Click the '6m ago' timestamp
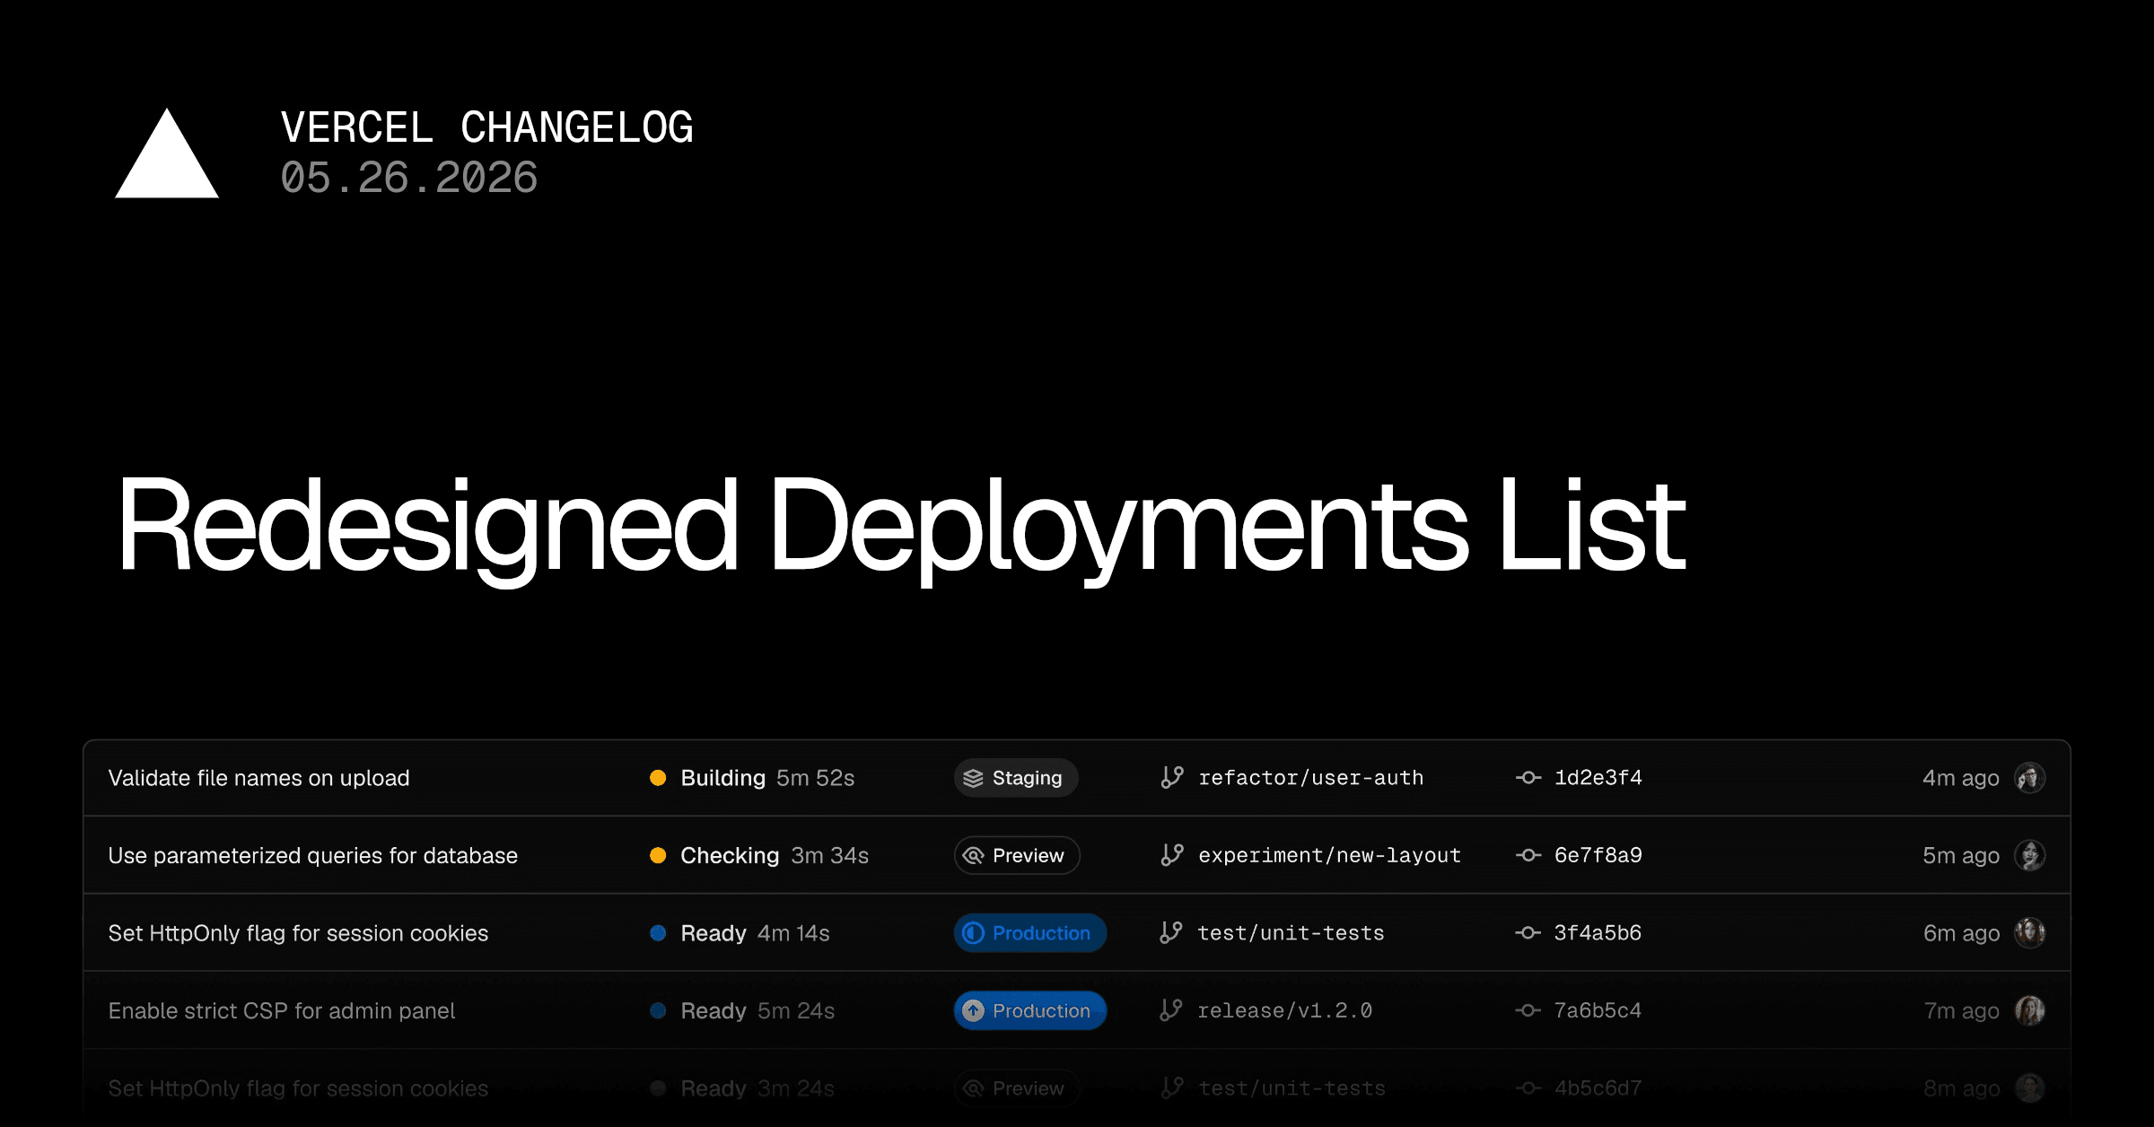2154x1127 pixels. click(x=1961, y=933)
